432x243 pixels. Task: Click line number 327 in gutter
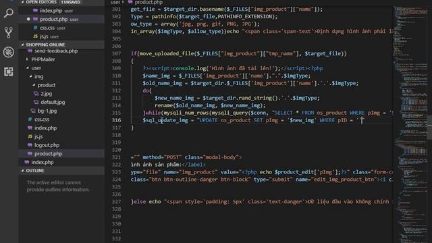click(117, 201)
